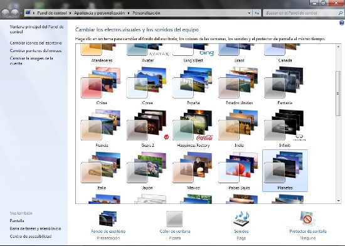Open the Color de ventana swatch
This screenshot has width=345, height=246.
[x=175, y=219]
